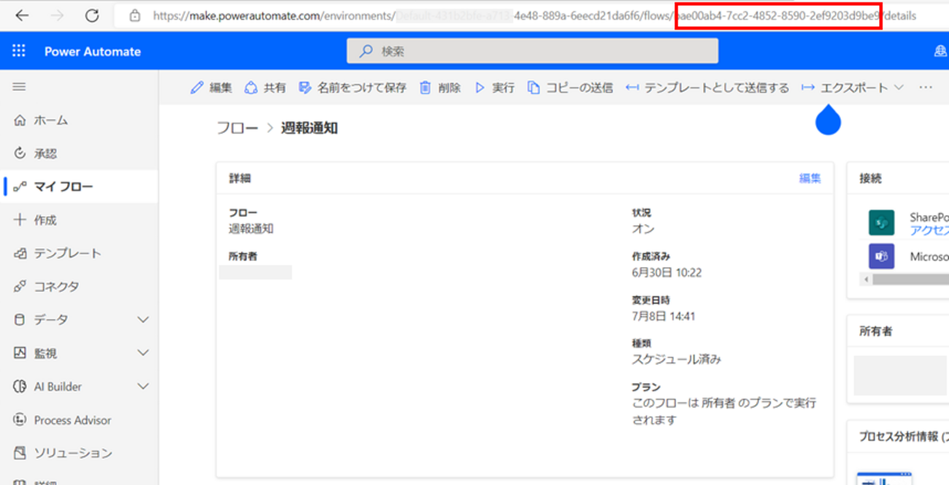Open the 編集 link in the 詳細 panel
Image resolution: width=949 pixels, height=485 pixels.
(810, 177)
